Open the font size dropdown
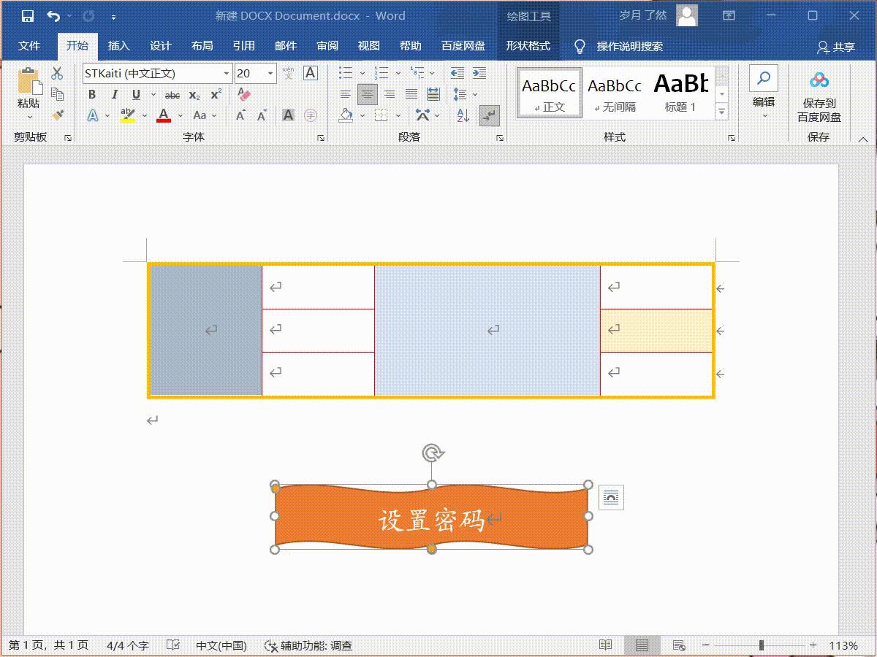Viewport: 877px width, 657px height. [x=270, y=73]
